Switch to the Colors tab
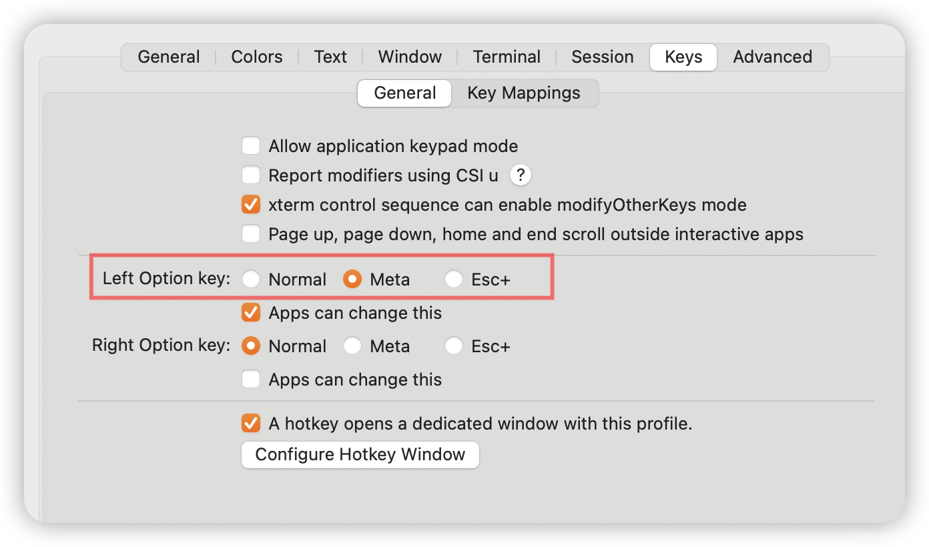 256,57
